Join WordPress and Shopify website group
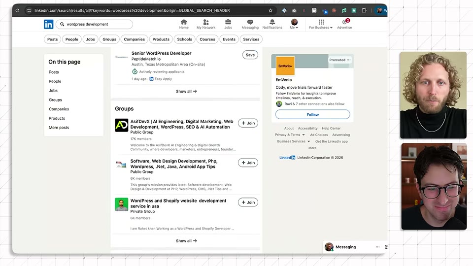 click(248, 202)
